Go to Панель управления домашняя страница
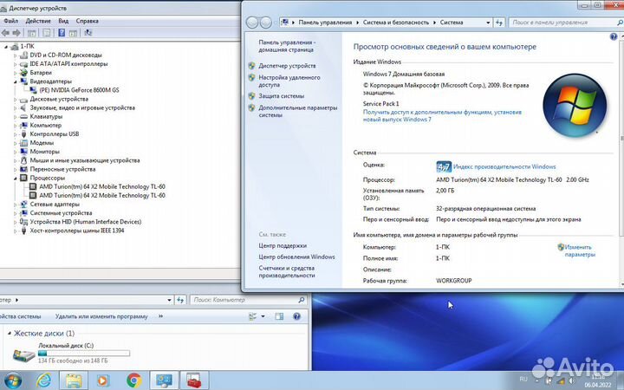Viewport: 624px width, 390px height. (287, 46)
